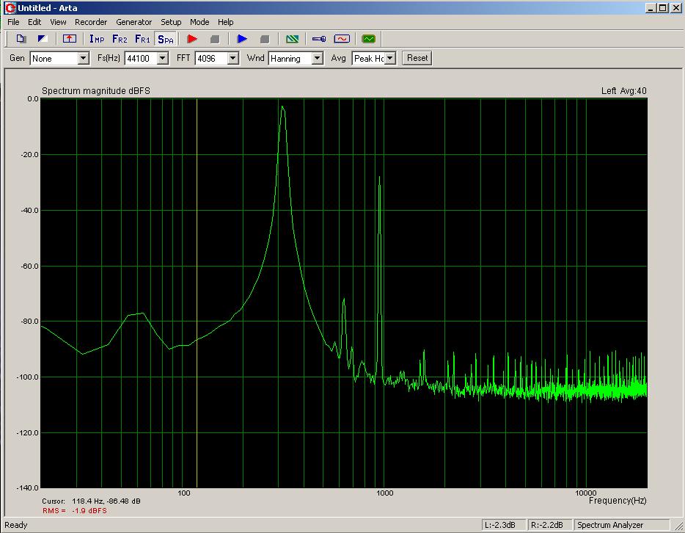Viewport: 685px width, 533px height.
Task: Start recording with the red play arrow
Action: click(x=192, y=39)
